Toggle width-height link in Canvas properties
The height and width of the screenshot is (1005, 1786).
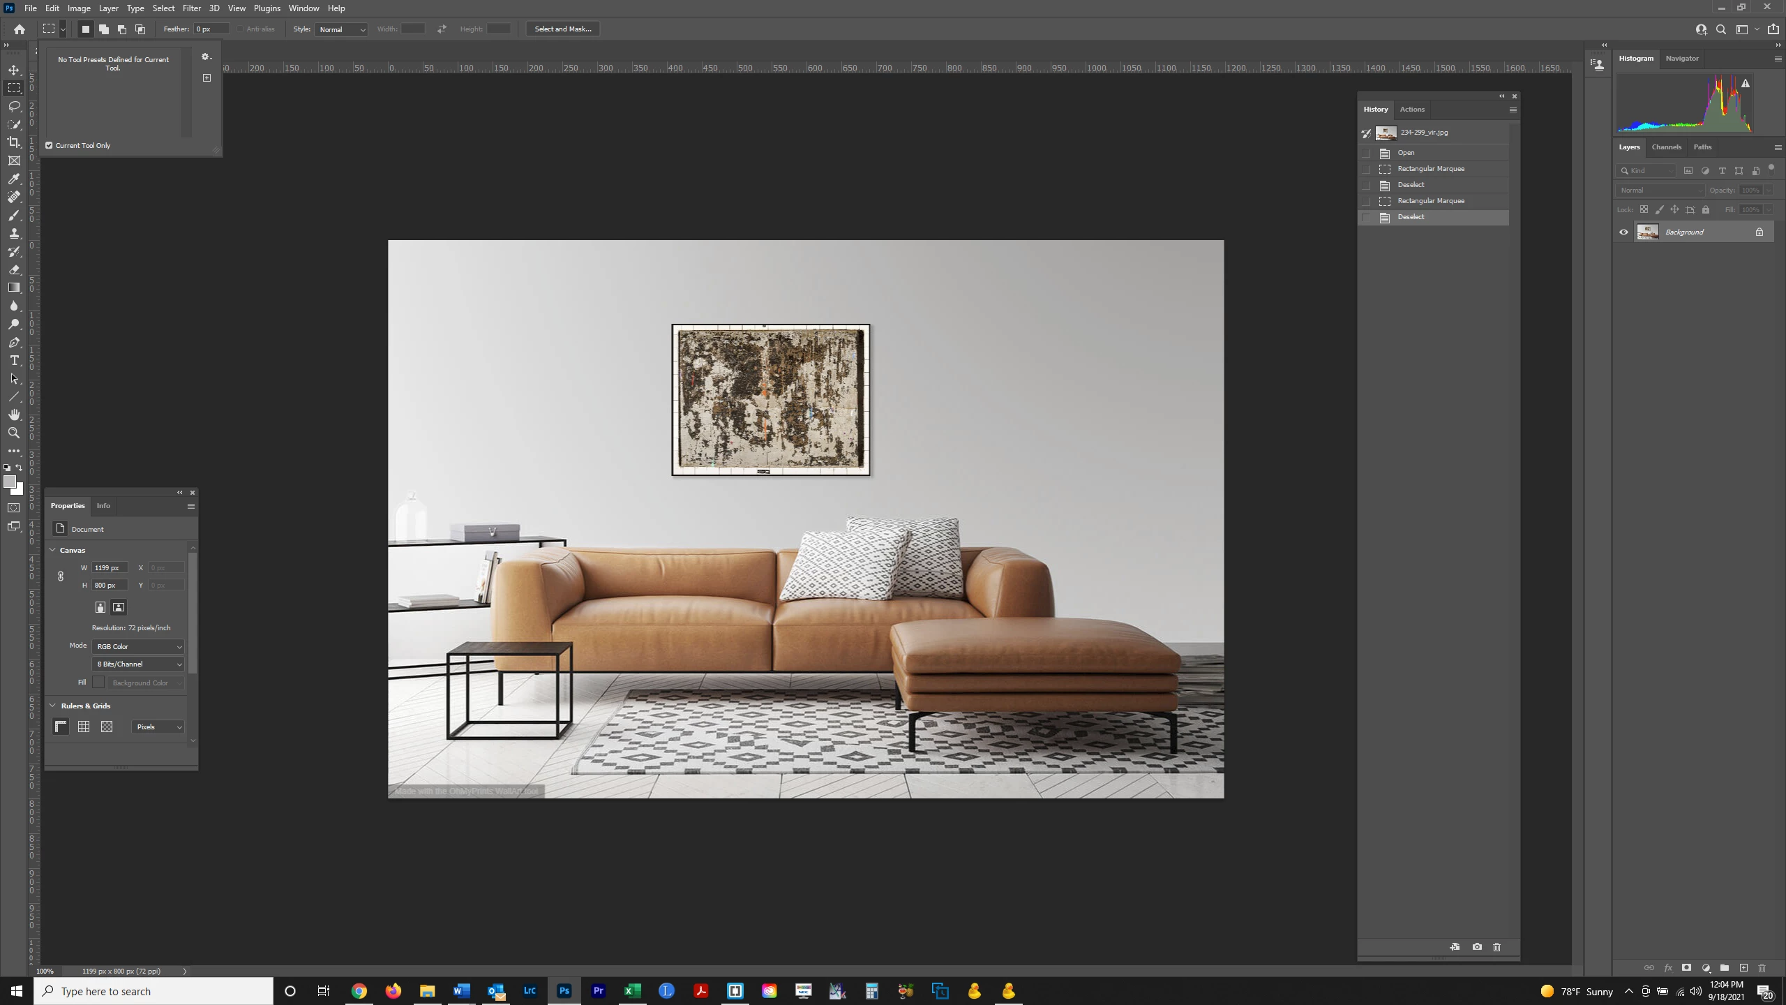point(61,576)
